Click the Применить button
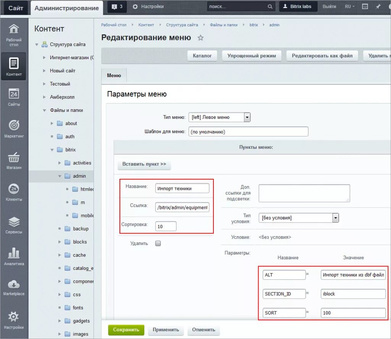The image size is (391, 339). (x=166, y=329)
